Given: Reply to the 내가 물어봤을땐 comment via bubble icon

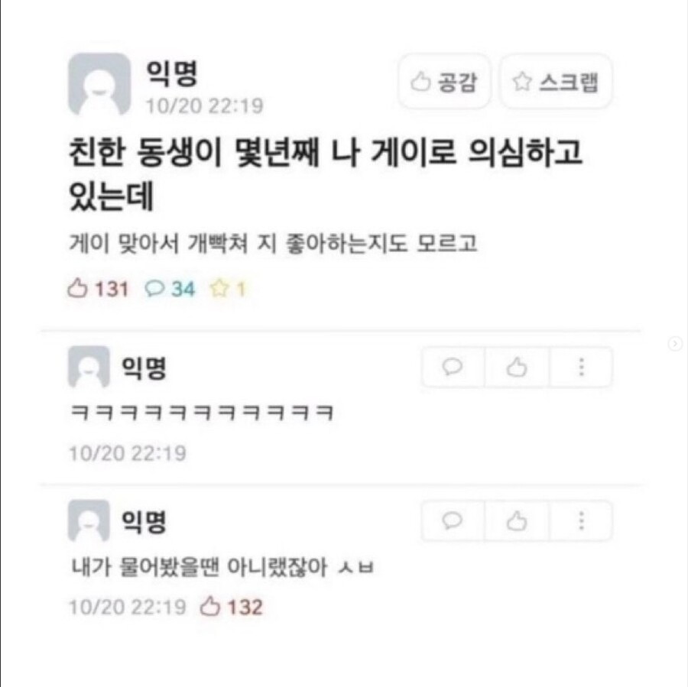Looking at the screenshot, I should tap(453, 520).
